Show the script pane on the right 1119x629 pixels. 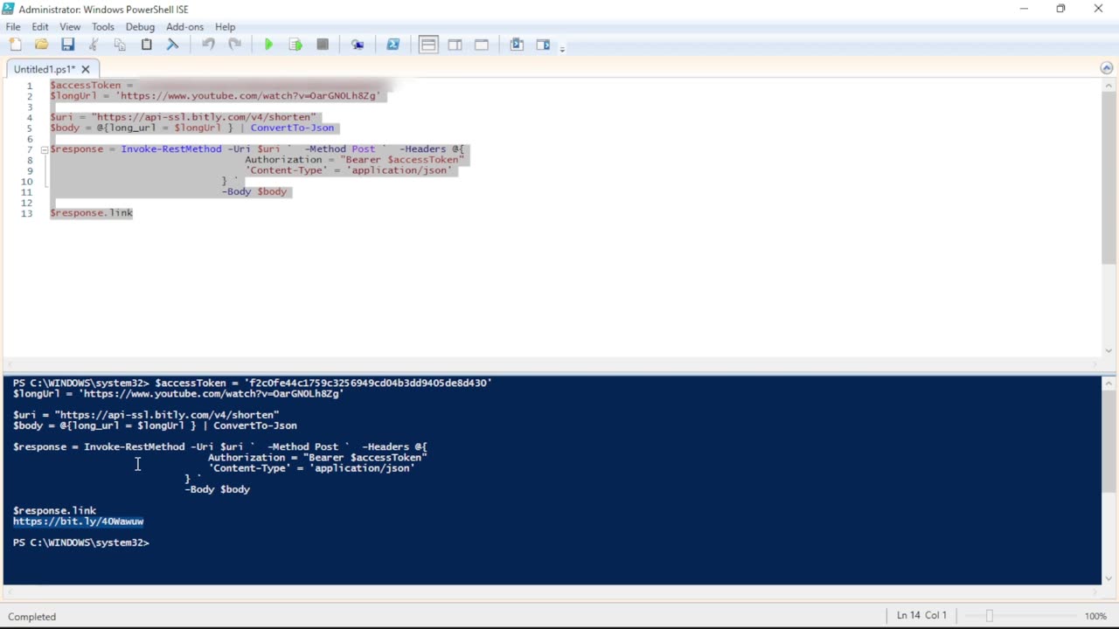455,45
